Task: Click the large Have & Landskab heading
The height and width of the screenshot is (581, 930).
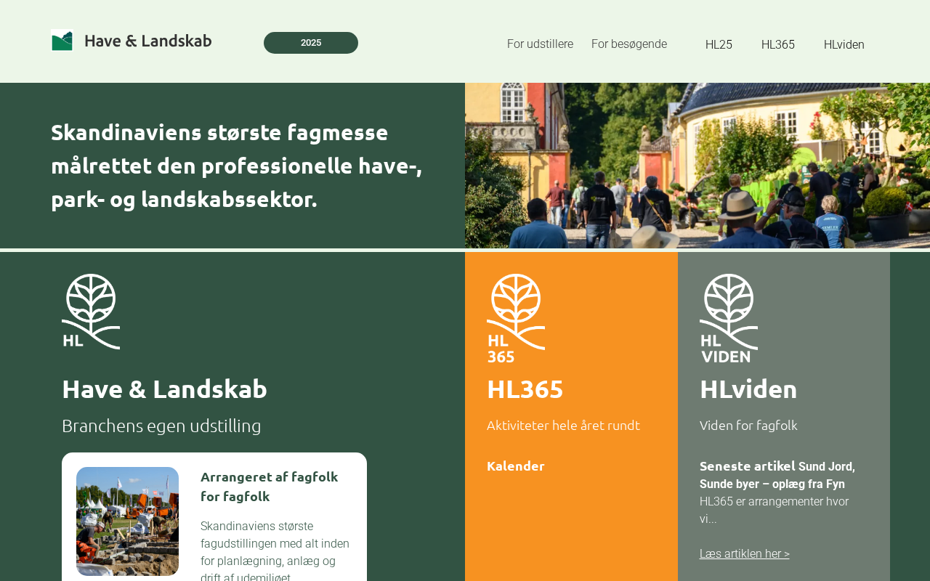Action: pos(164,389)
